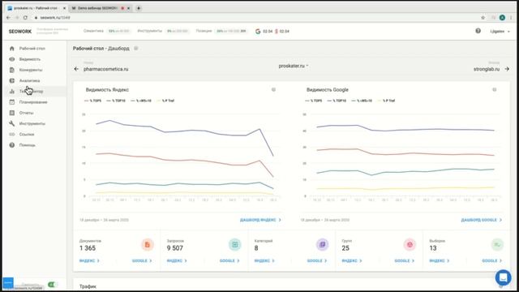This screenshot has height=292, width=519.
Task: Click the Yandex update icon in header
Action: pos(277,31)
